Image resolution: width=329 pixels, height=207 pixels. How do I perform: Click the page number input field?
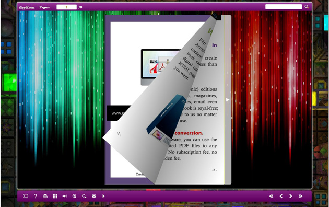pyautogui.click(x=66, y=7)
